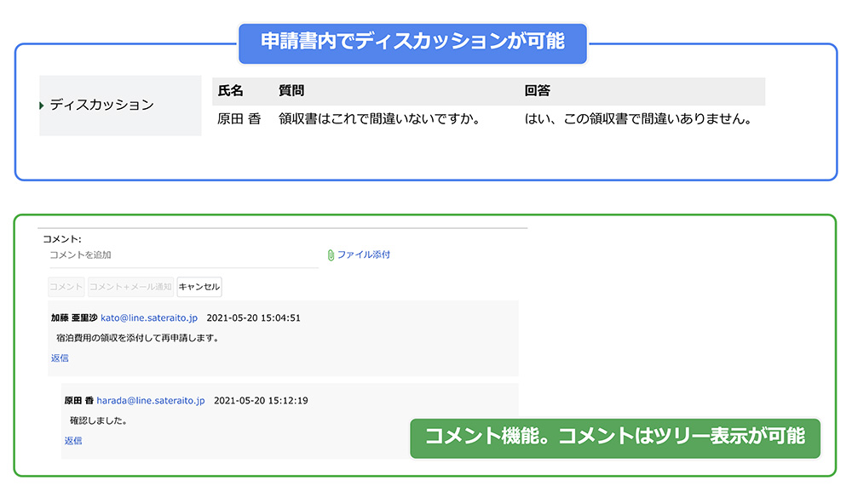Click the 回答 column header

(x=538, y=91)
